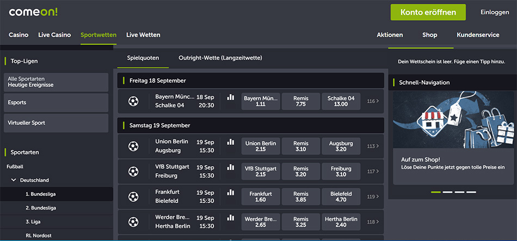
Task: Switch to Outright-Wette (Langzeitwette) tab
Action: (220, 58)
